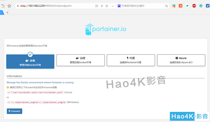Click the portainer.io logo
This screenshot has width=210, height=122.
click(x=106, y=29)
